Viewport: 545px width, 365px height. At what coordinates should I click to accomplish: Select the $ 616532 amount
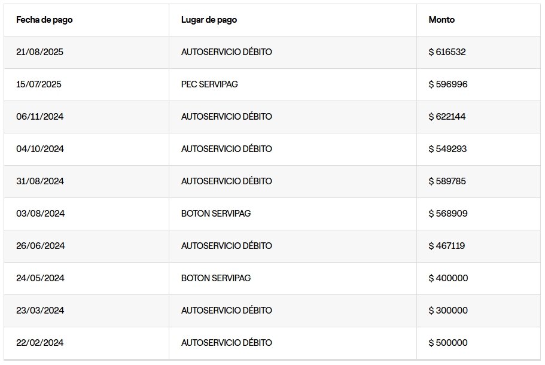pyautogui.click(x=447, y=52)
